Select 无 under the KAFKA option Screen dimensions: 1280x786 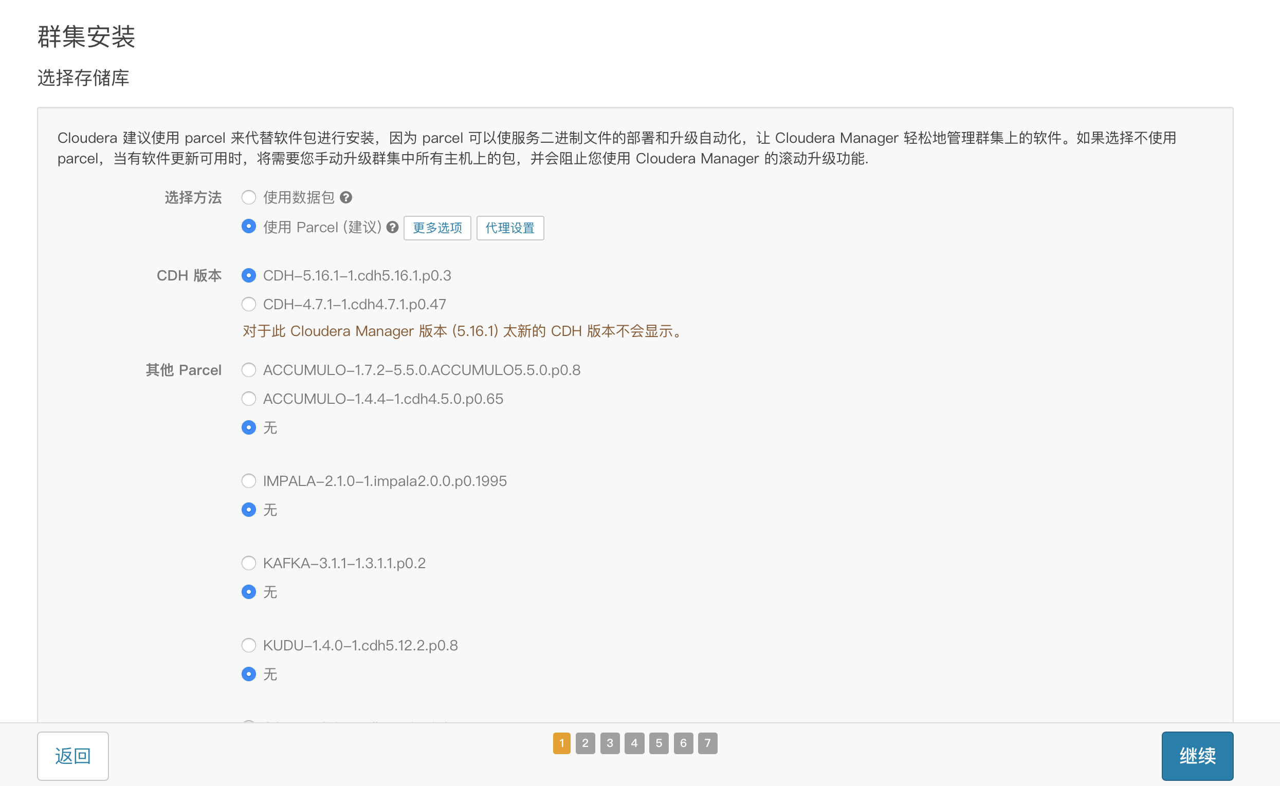pyautogui.click(x=249, y=592)
